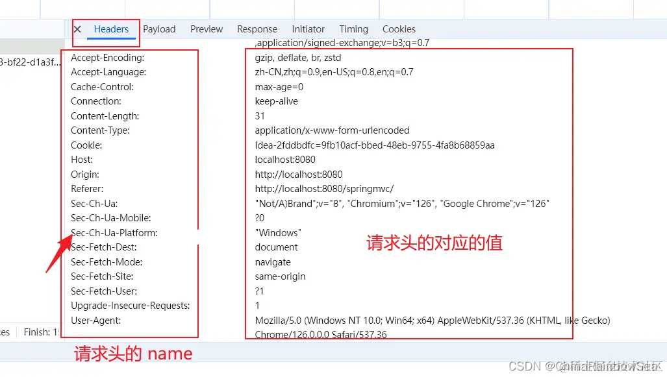Select the Accept-Language header name
The width and height of the screenshot is (667, 377).
pos(108,72)
